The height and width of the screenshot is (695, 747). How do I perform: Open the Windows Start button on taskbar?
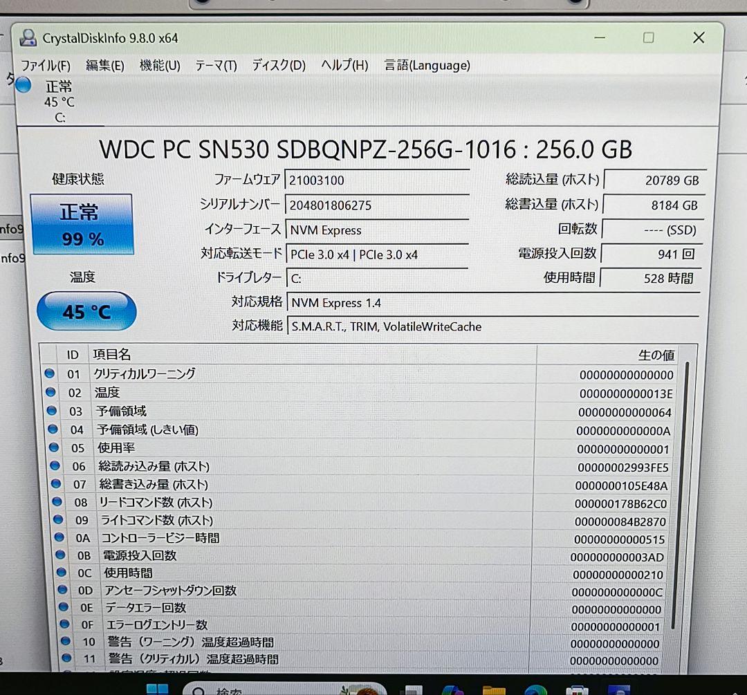(157, 689)
